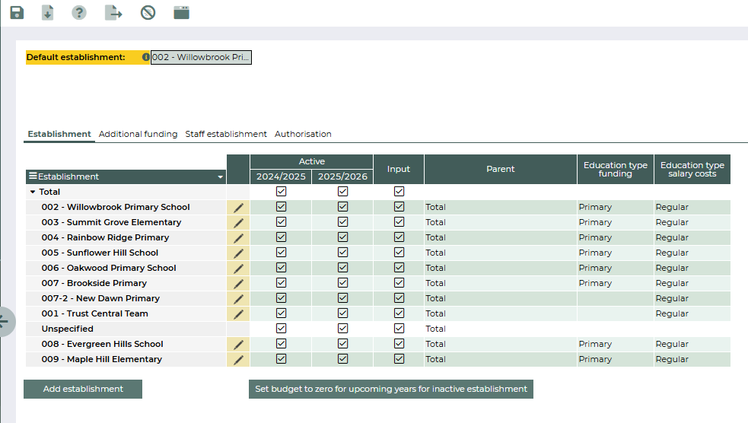Expand the left side panel arrow handle
Viewport: 748px width, 423px height.
4,321
